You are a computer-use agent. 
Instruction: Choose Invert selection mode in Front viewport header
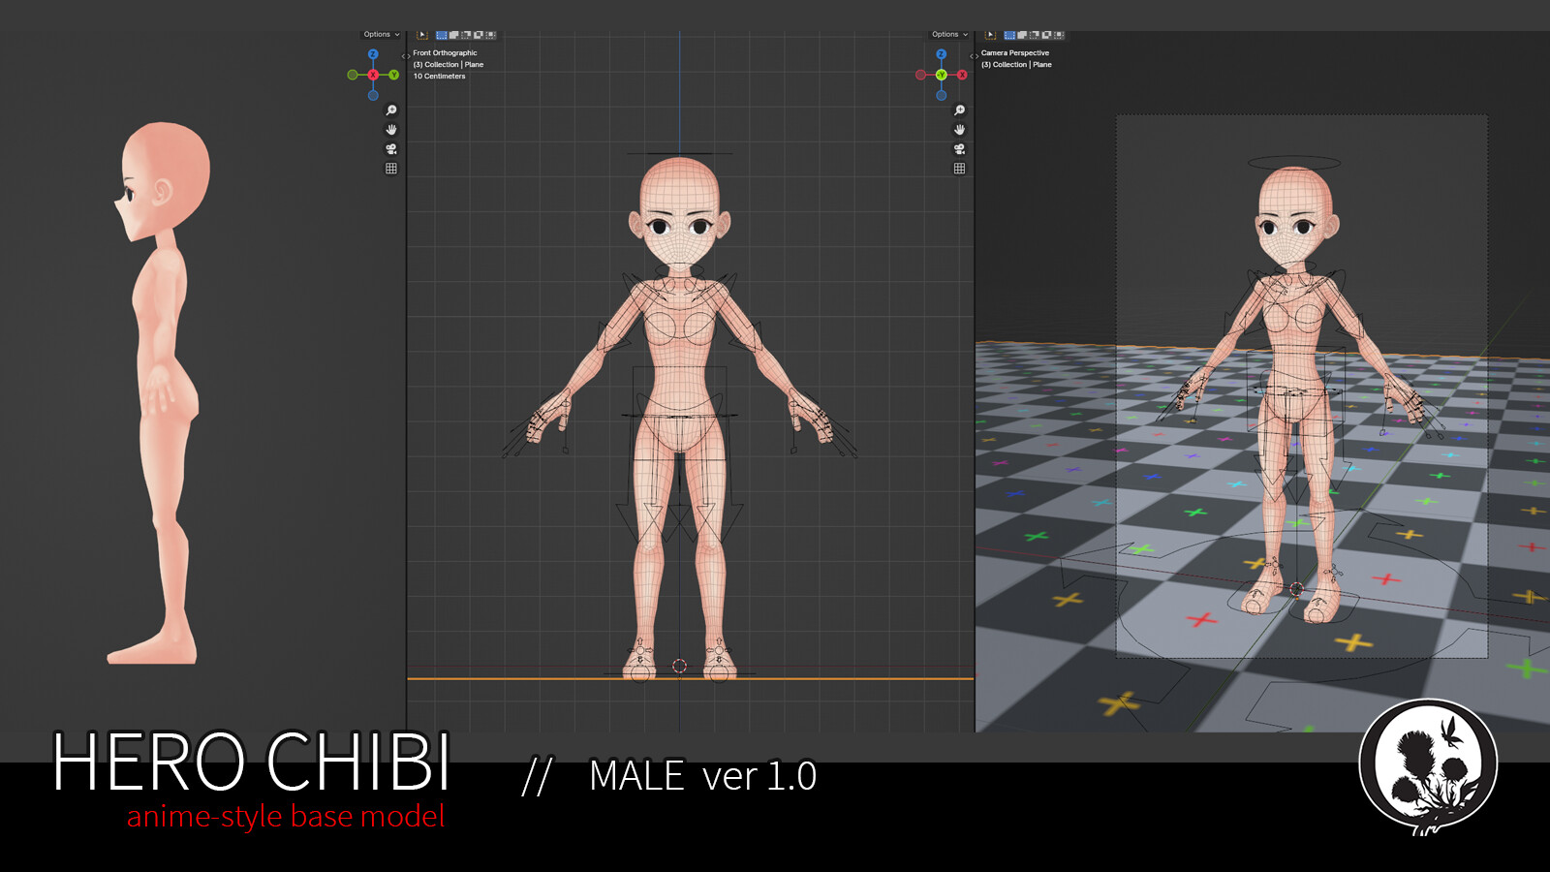click(x=479, y=35)
